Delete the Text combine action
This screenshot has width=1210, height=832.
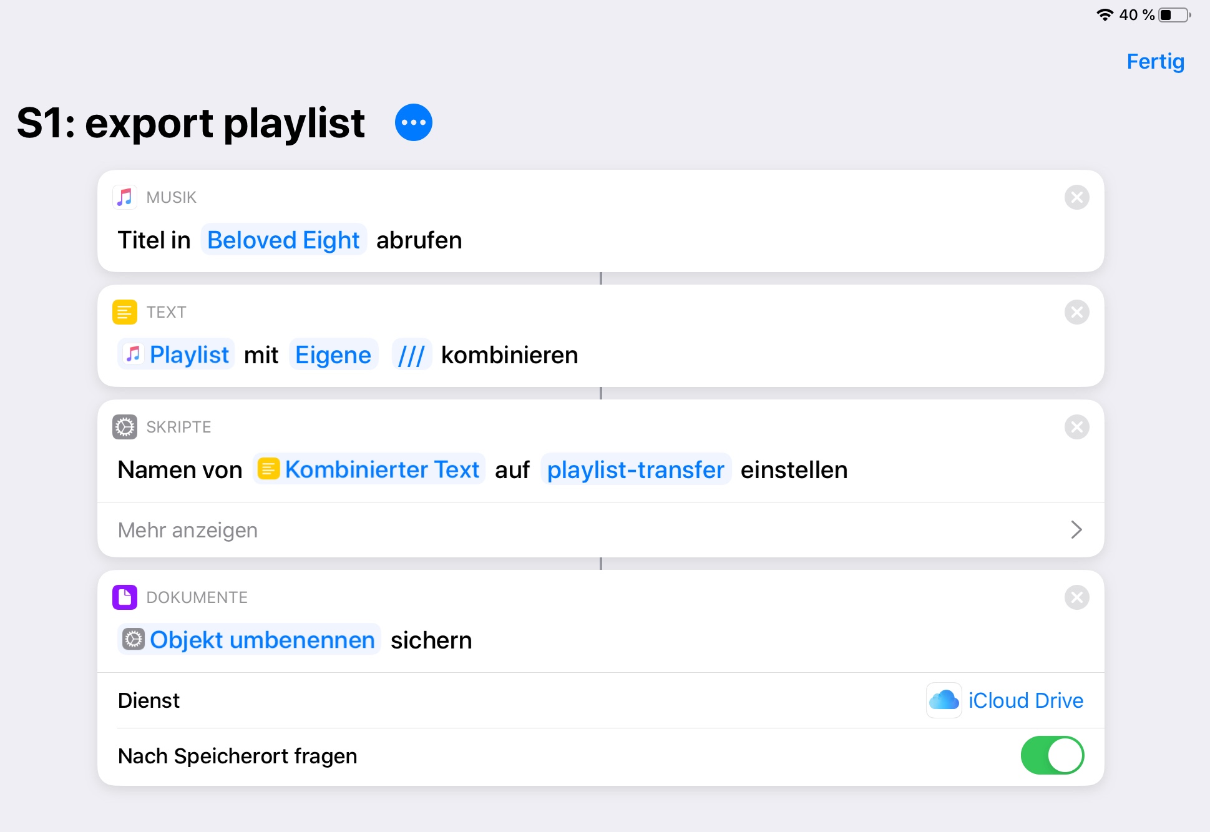pyautogui.click(x=1076, y=312)
